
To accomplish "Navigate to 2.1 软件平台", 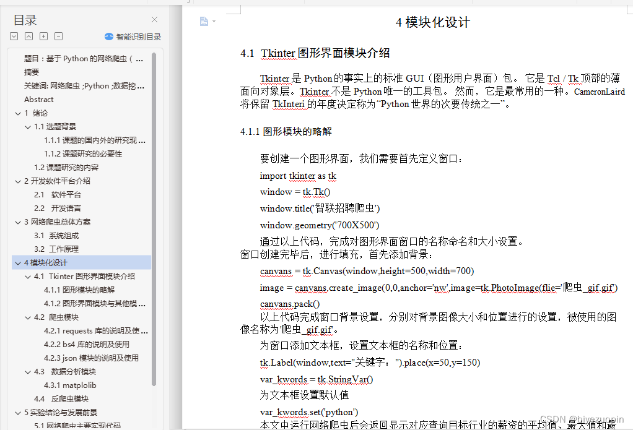I will 58,195.
